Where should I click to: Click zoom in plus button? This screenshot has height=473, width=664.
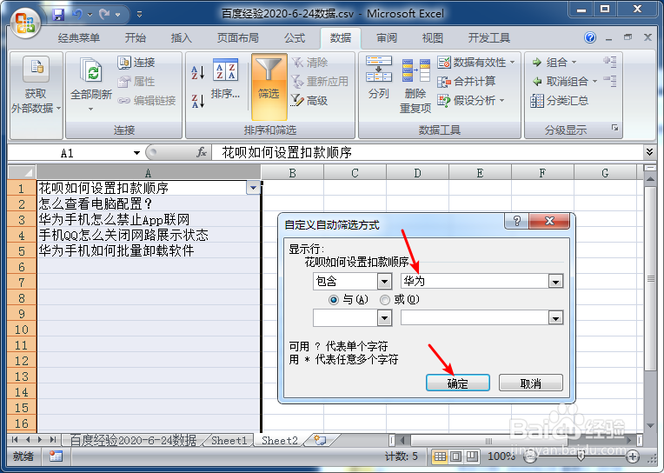pos(633,456)
